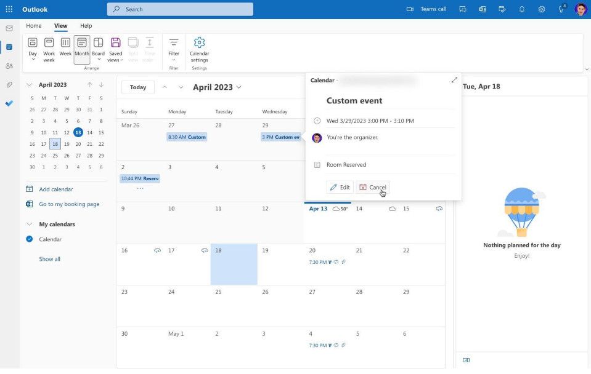Open notifications via the bell icon

pyautogui.click(x=521, y=9)
